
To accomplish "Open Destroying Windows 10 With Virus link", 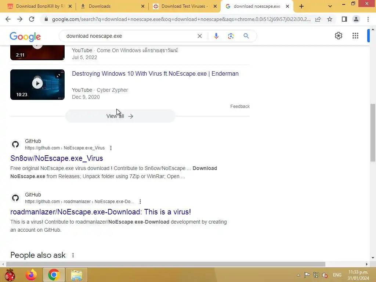I will click(x=155, y=73).
